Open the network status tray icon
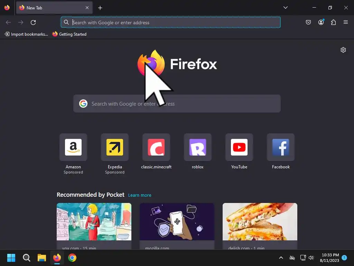The width and height of the screenshot is (354, 266). click(303, 258)
